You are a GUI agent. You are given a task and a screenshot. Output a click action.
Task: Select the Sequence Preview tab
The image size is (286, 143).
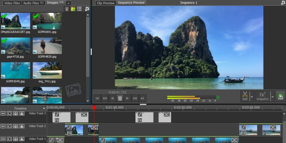(x=131, y=3)
